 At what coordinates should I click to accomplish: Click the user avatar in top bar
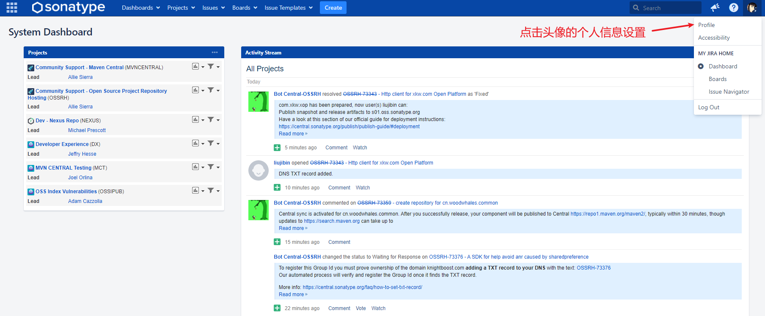pos(752,8)
